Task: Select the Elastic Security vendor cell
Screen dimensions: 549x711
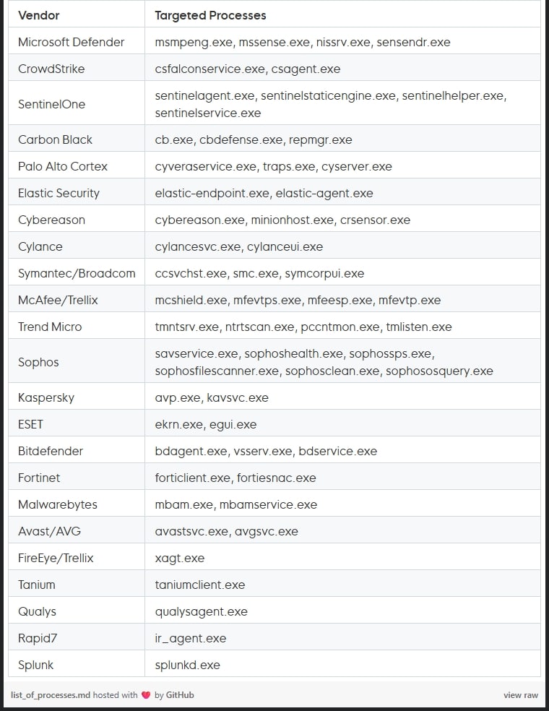Action: click(x=59, y=193)
